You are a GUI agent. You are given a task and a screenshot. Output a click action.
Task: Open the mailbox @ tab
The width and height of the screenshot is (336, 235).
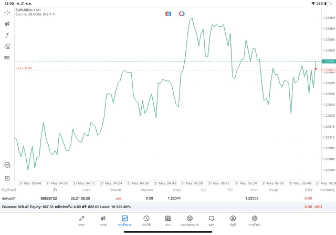tap(190, 221)
